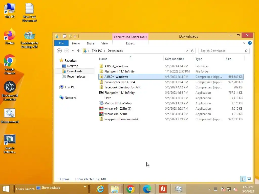The image size is (259, 194).
Task: Click the Compressed Folder Tools contextual tab
Action: (x=130, y=37)
